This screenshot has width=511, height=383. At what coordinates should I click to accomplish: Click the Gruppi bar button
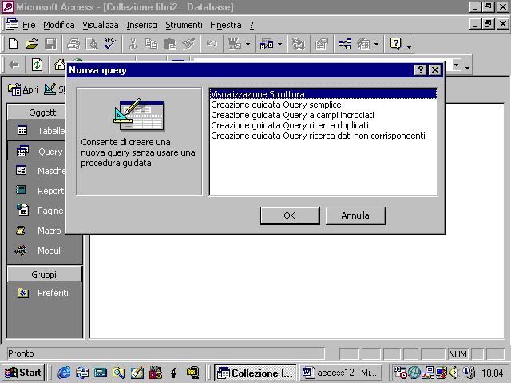coord(45,274)
